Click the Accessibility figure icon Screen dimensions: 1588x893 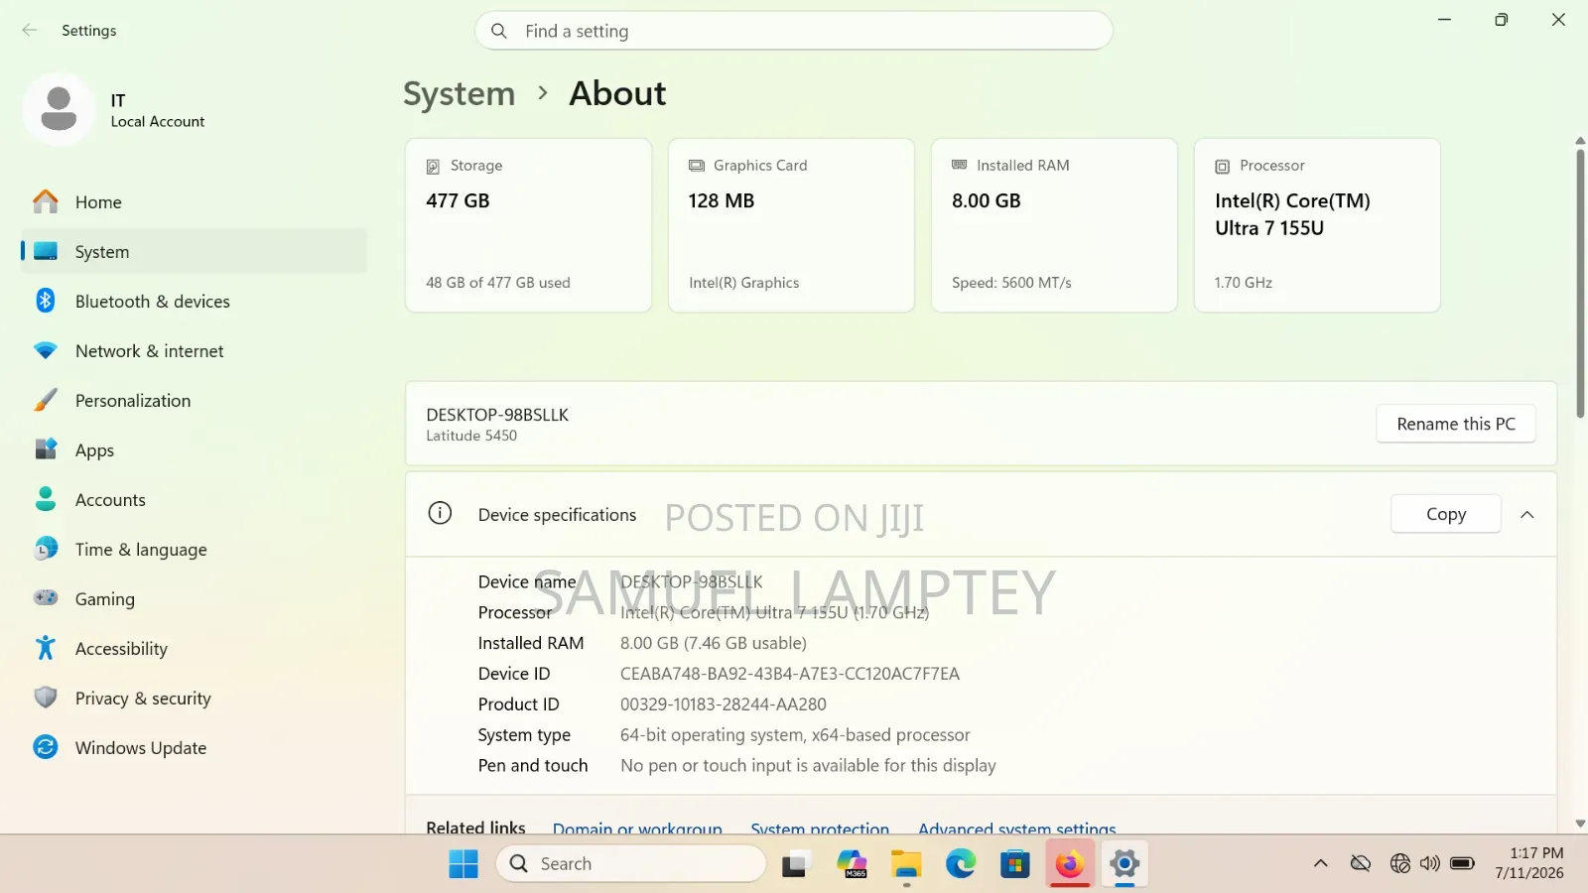46,648
